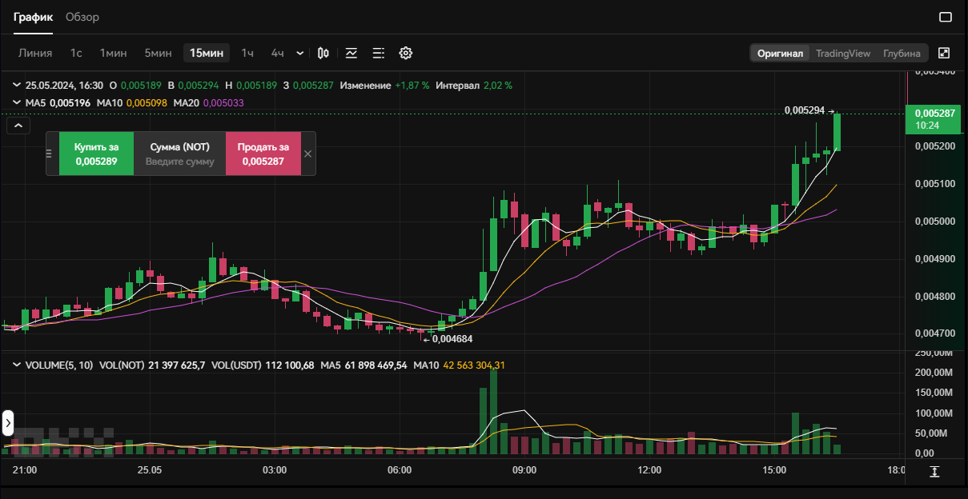This screenshot has width=968, height=499.
Task: Focus the Сумма (NOT) amount field
Action: (180, 154)
